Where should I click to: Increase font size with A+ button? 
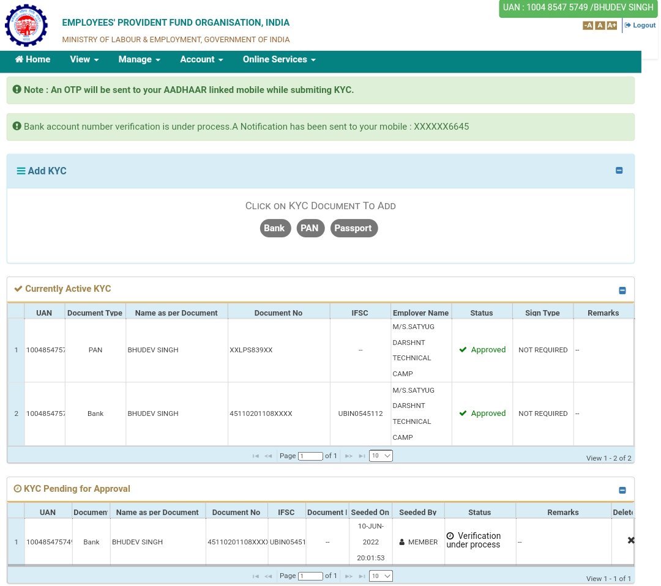pyautogui.click(x=611, y=25)
